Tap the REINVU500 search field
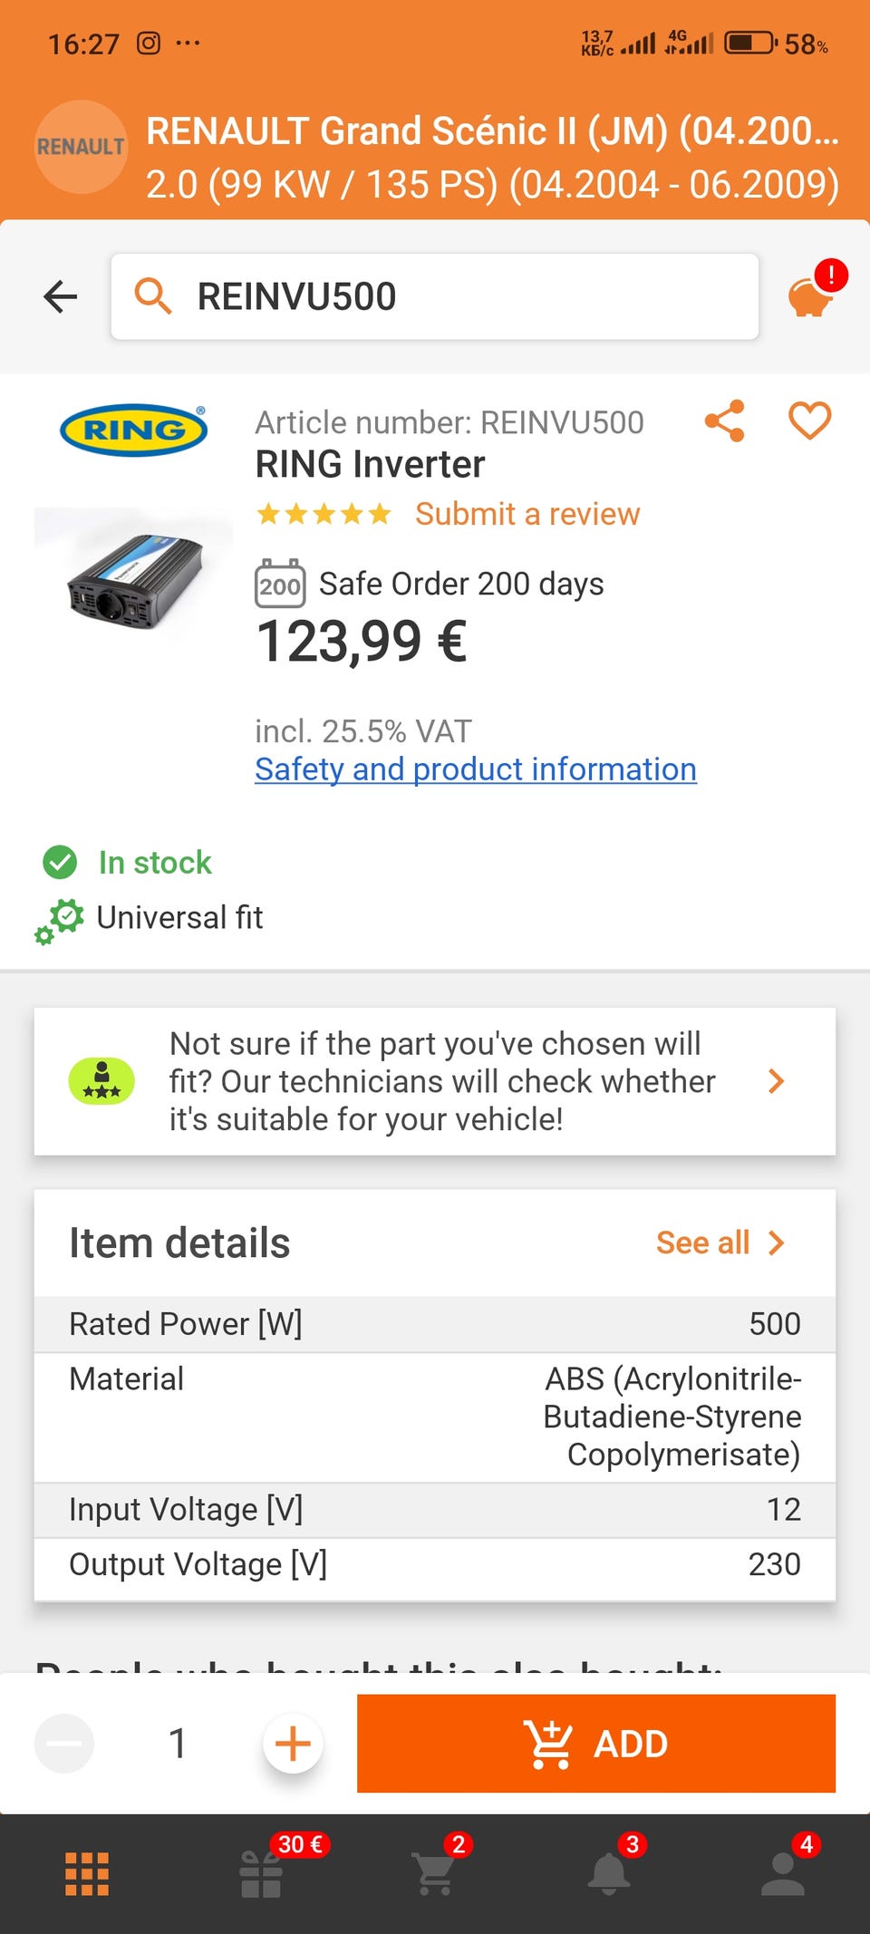 pos(435,296)
